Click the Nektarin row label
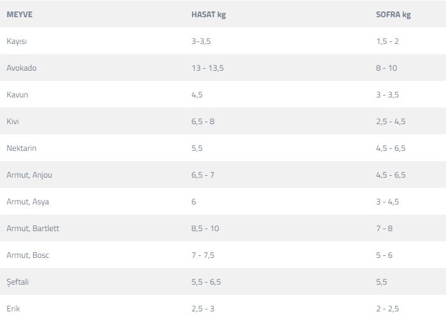 pyautogui.click(x=21, y=148)
